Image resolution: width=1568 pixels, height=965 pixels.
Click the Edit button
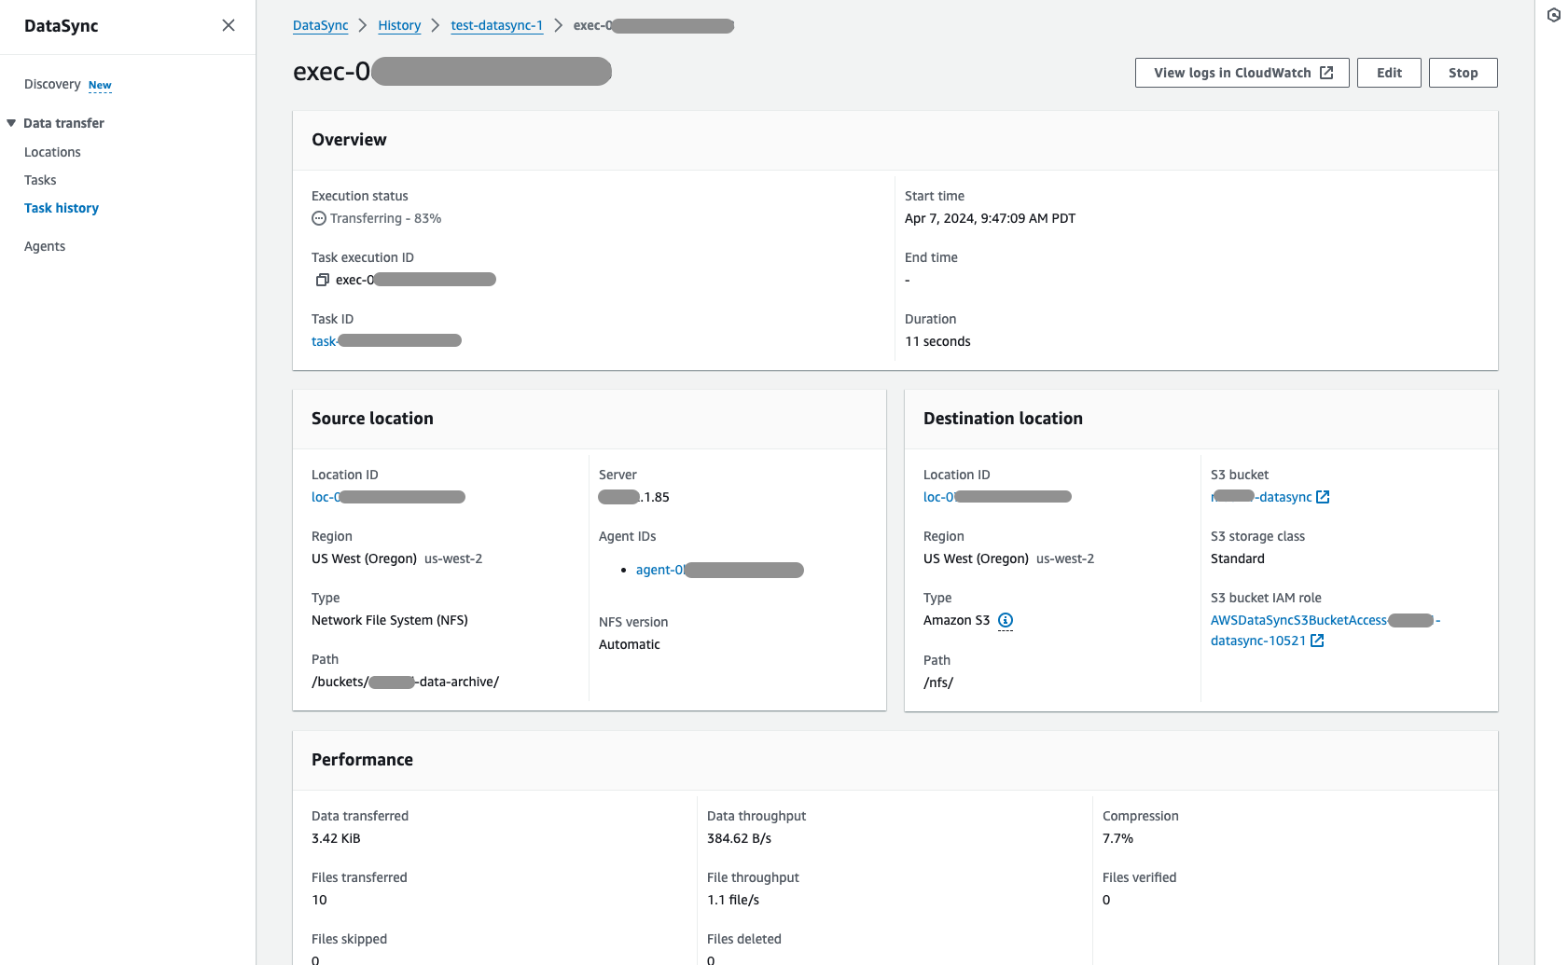click(1389, 73)
